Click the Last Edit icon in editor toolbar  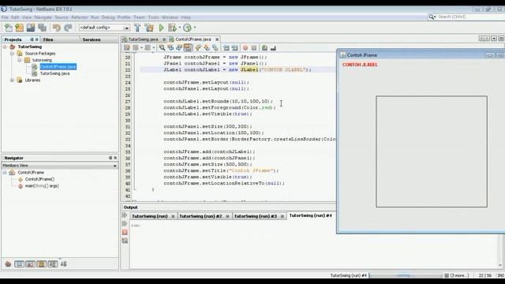coord(127,48)
